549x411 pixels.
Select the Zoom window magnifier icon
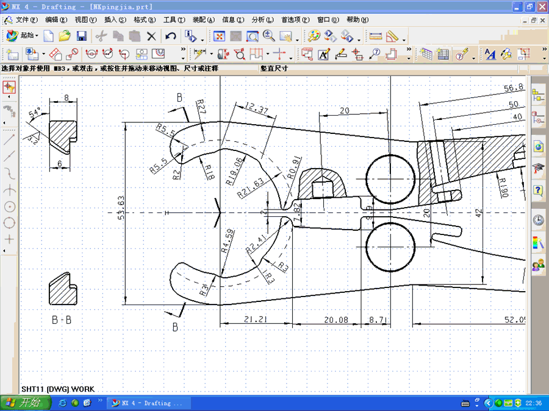252,36
